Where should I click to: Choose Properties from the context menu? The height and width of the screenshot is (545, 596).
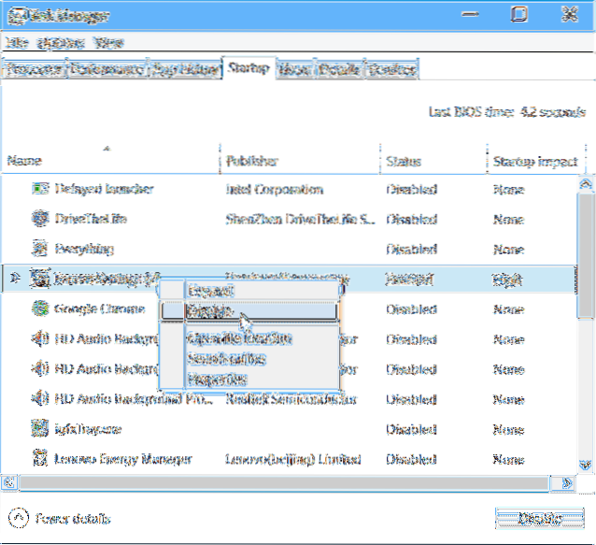click(217, 379)
